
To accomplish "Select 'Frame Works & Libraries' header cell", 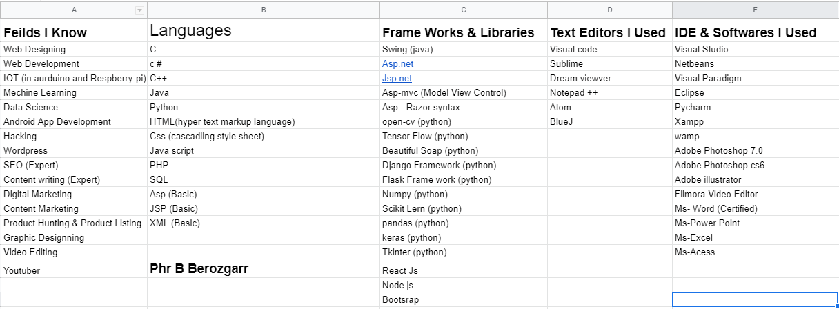I will (464, 30).
